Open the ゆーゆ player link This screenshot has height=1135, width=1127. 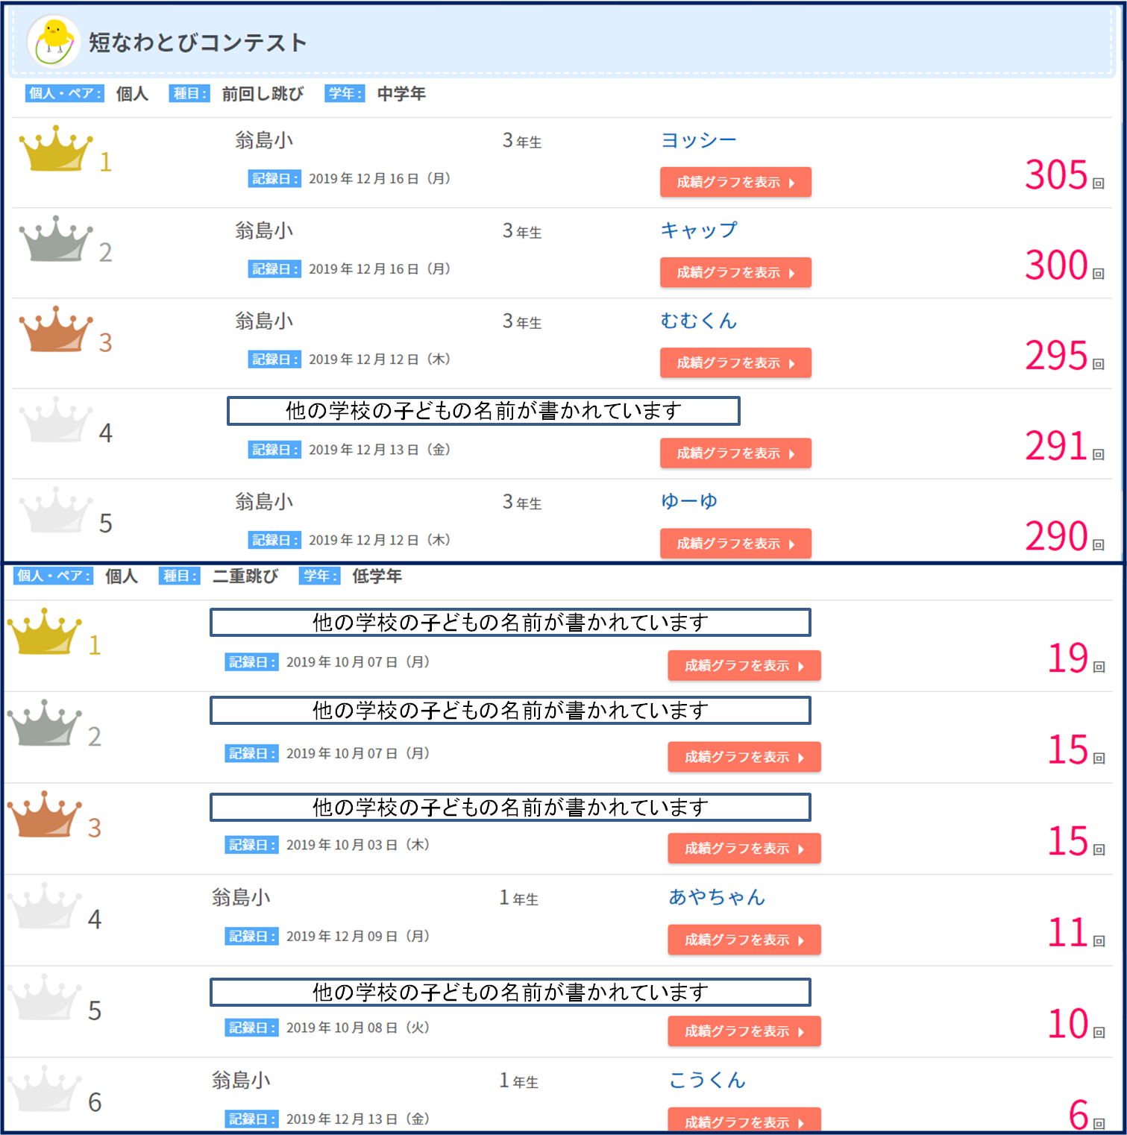click(689, 501)
